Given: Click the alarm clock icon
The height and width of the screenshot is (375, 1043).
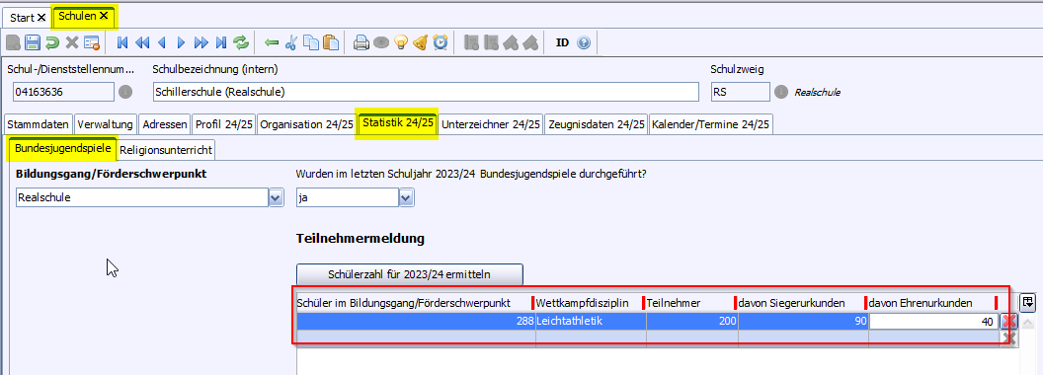Looking at the screenshot, I should click(x=441, y=43).
